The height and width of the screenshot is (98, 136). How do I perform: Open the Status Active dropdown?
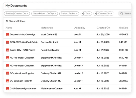(69, 13)
